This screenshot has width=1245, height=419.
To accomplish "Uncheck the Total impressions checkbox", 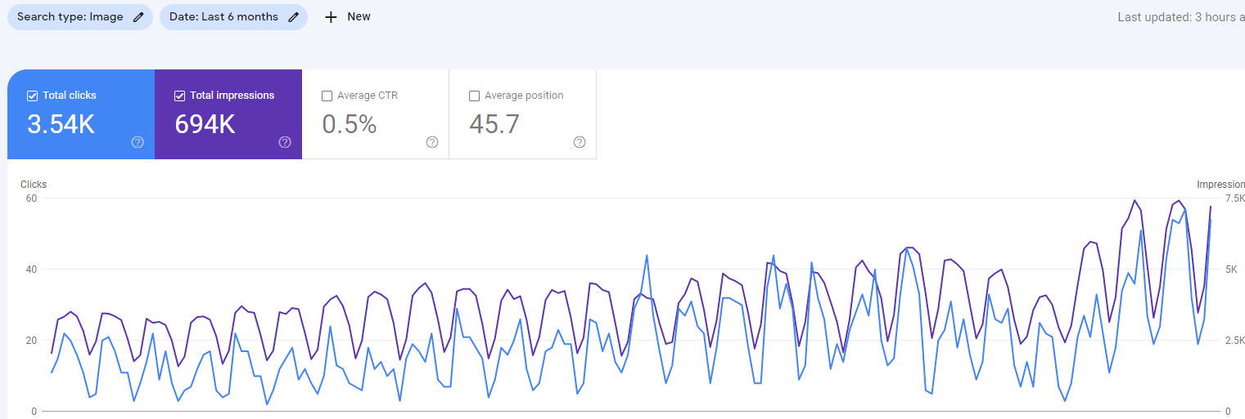I will click(x=180, y=96).
